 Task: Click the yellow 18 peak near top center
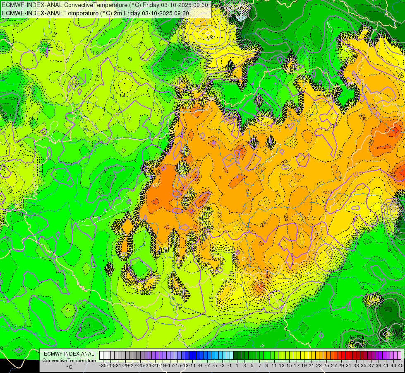click(x=210, y=37)
